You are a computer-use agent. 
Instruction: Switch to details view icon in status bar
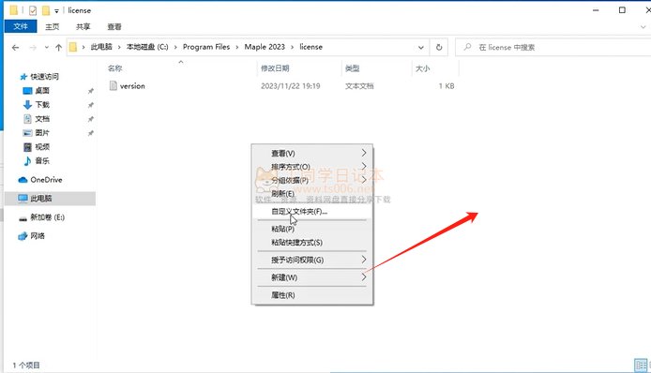pyautogui.click(x=641, y=366)
